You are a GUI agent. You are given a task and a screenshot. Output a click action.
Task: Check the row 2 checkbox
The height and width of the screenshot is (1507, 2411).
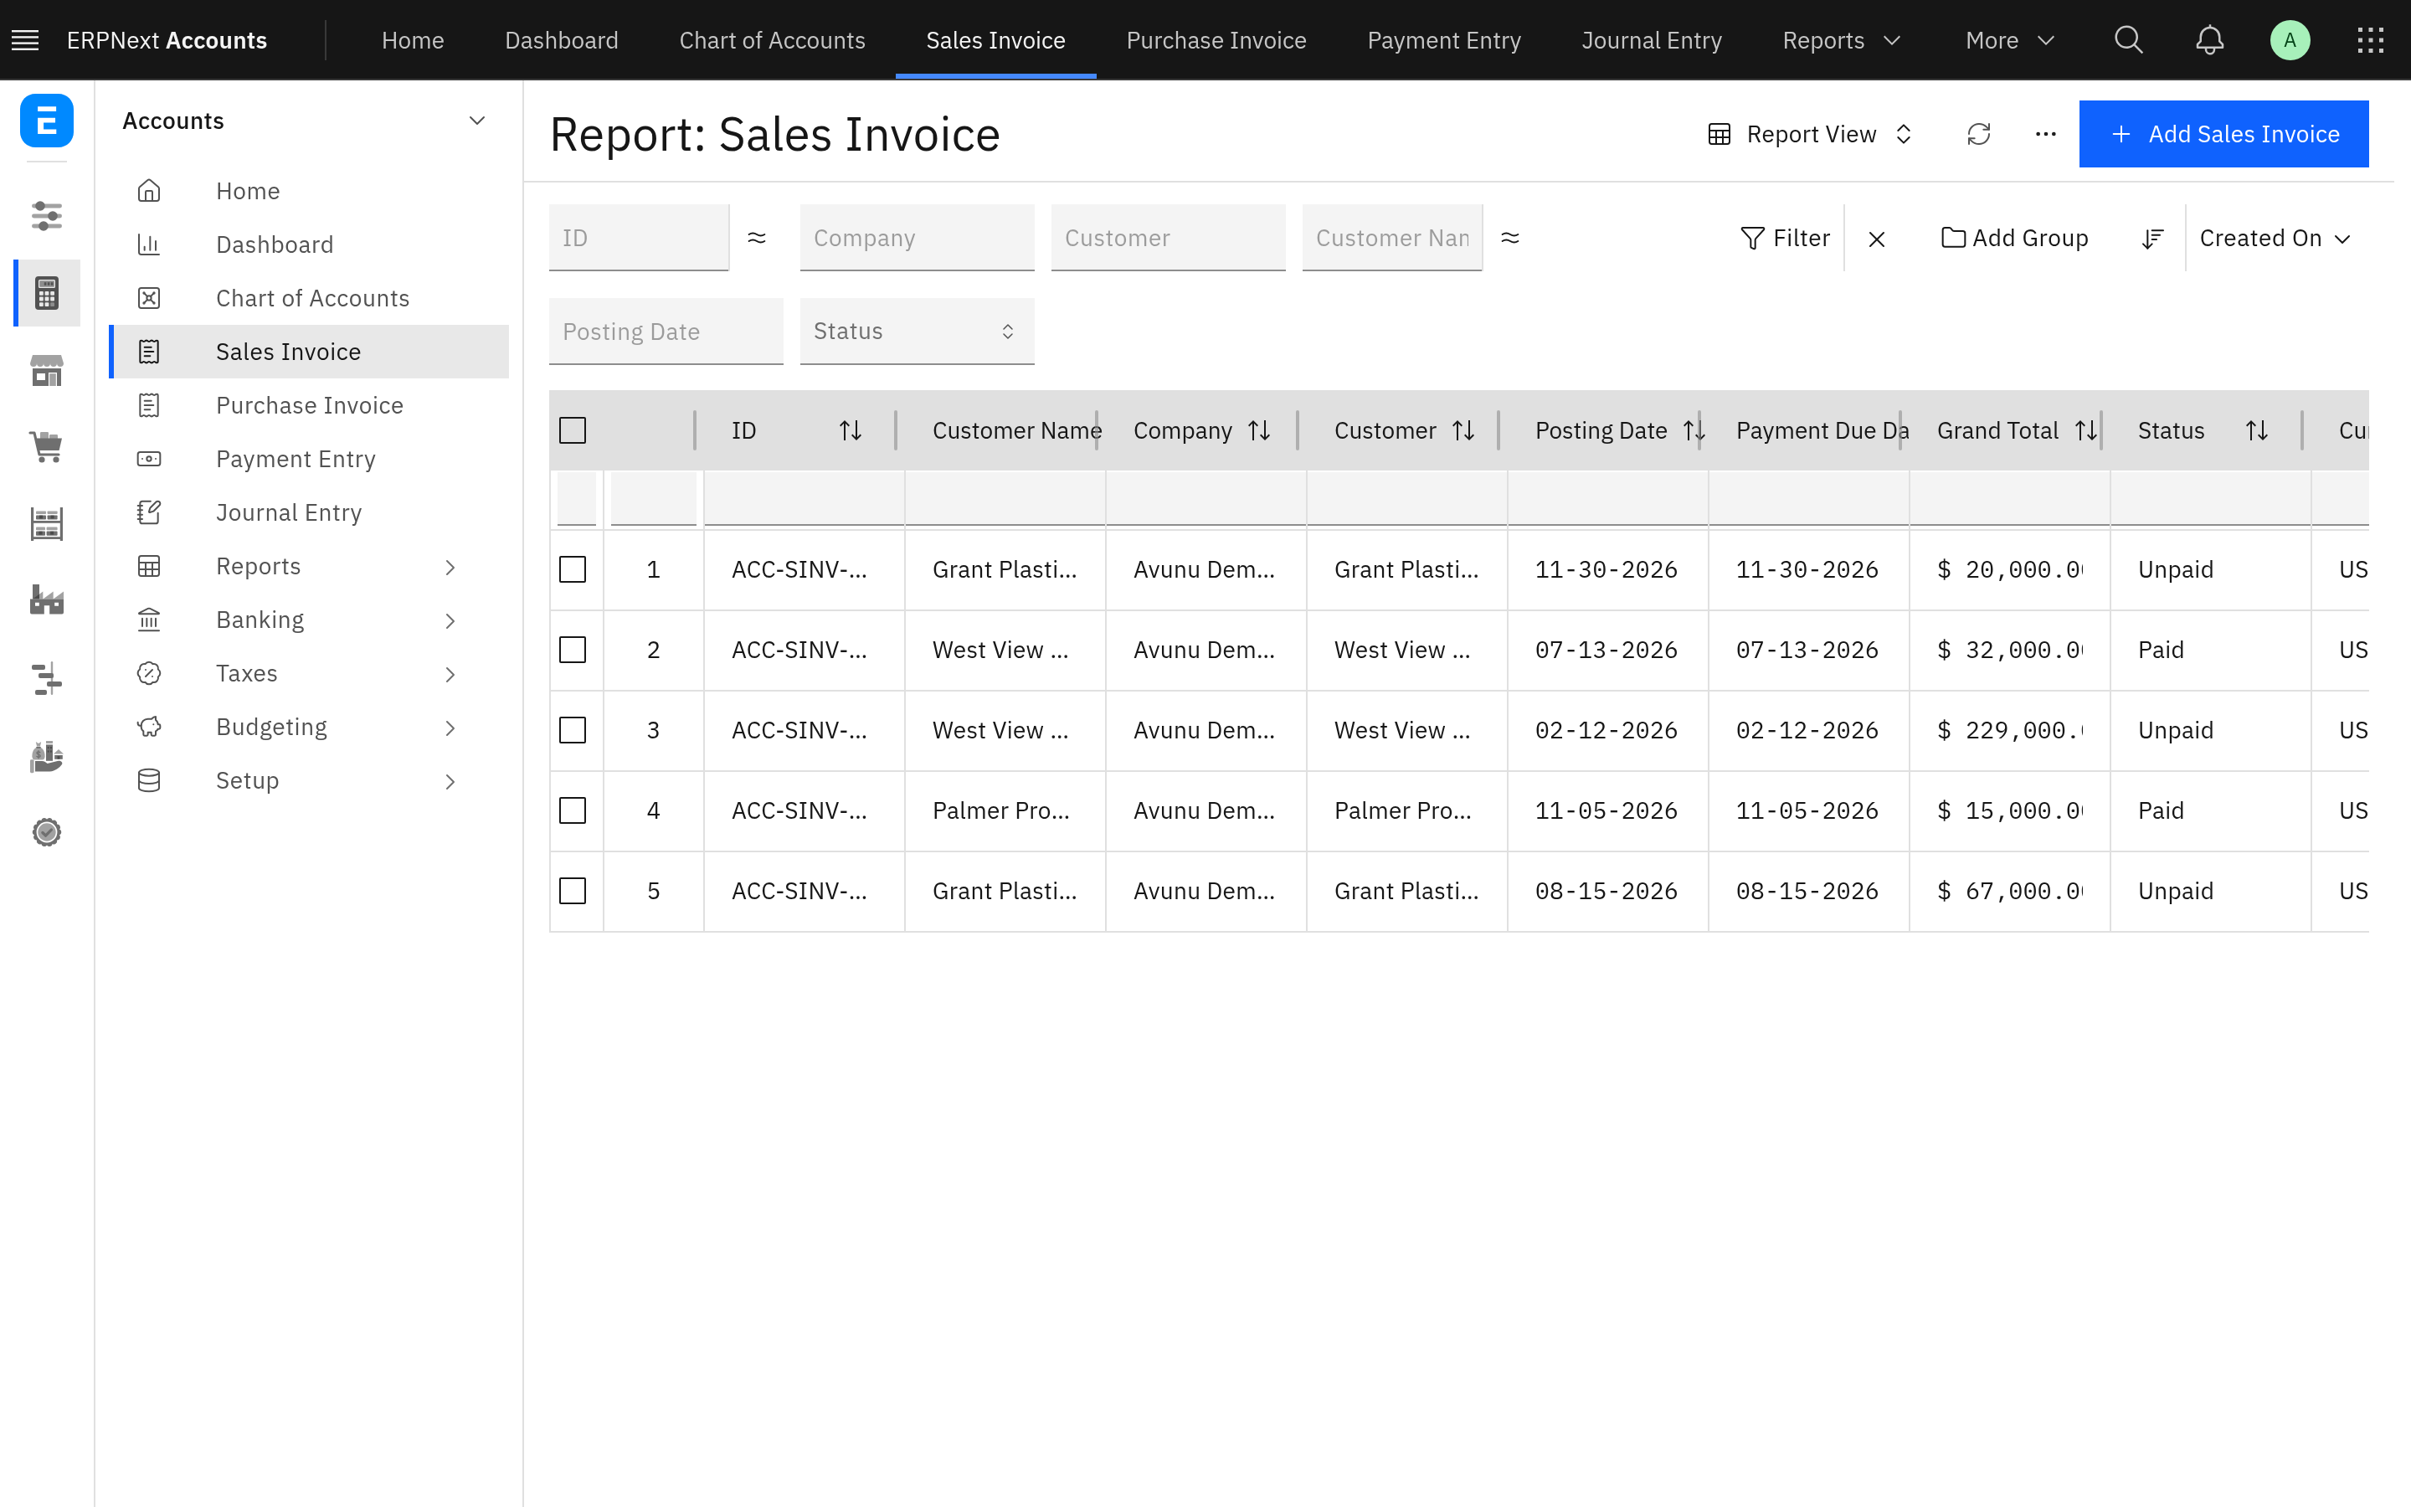(x=573, y=650)
